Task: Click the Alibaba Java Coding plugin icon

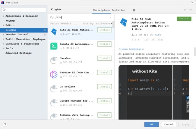Action: coord(54,117)
